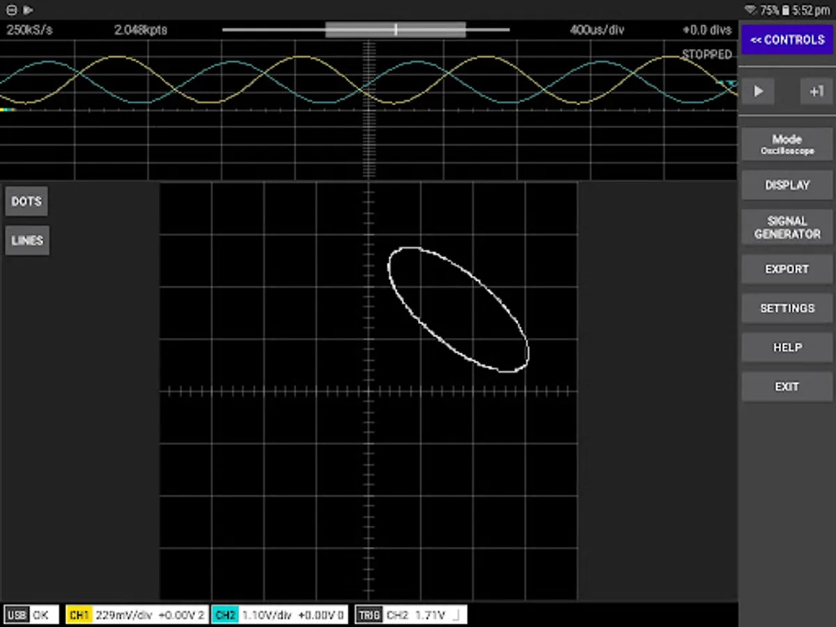Click the yellow CH1 channel badge
Screen dimensions: 836x627
pyautogui.click(x=79, y=615)
